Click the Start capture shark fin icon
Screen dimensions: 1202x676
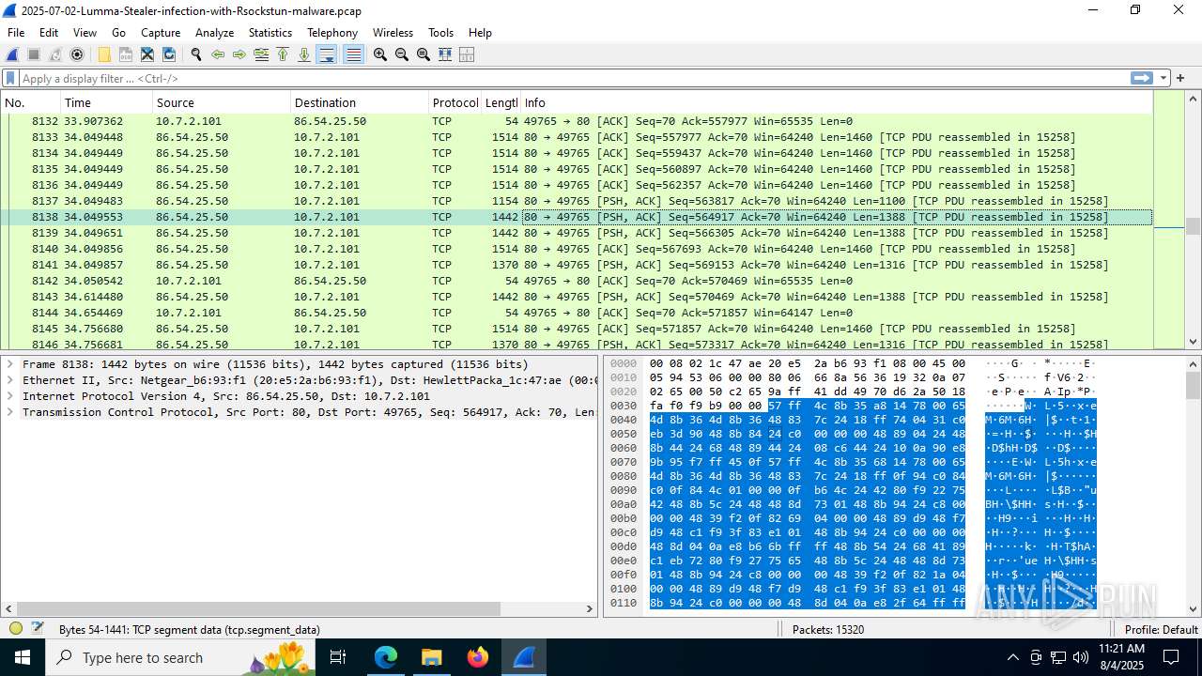click(x=13, y=54)
